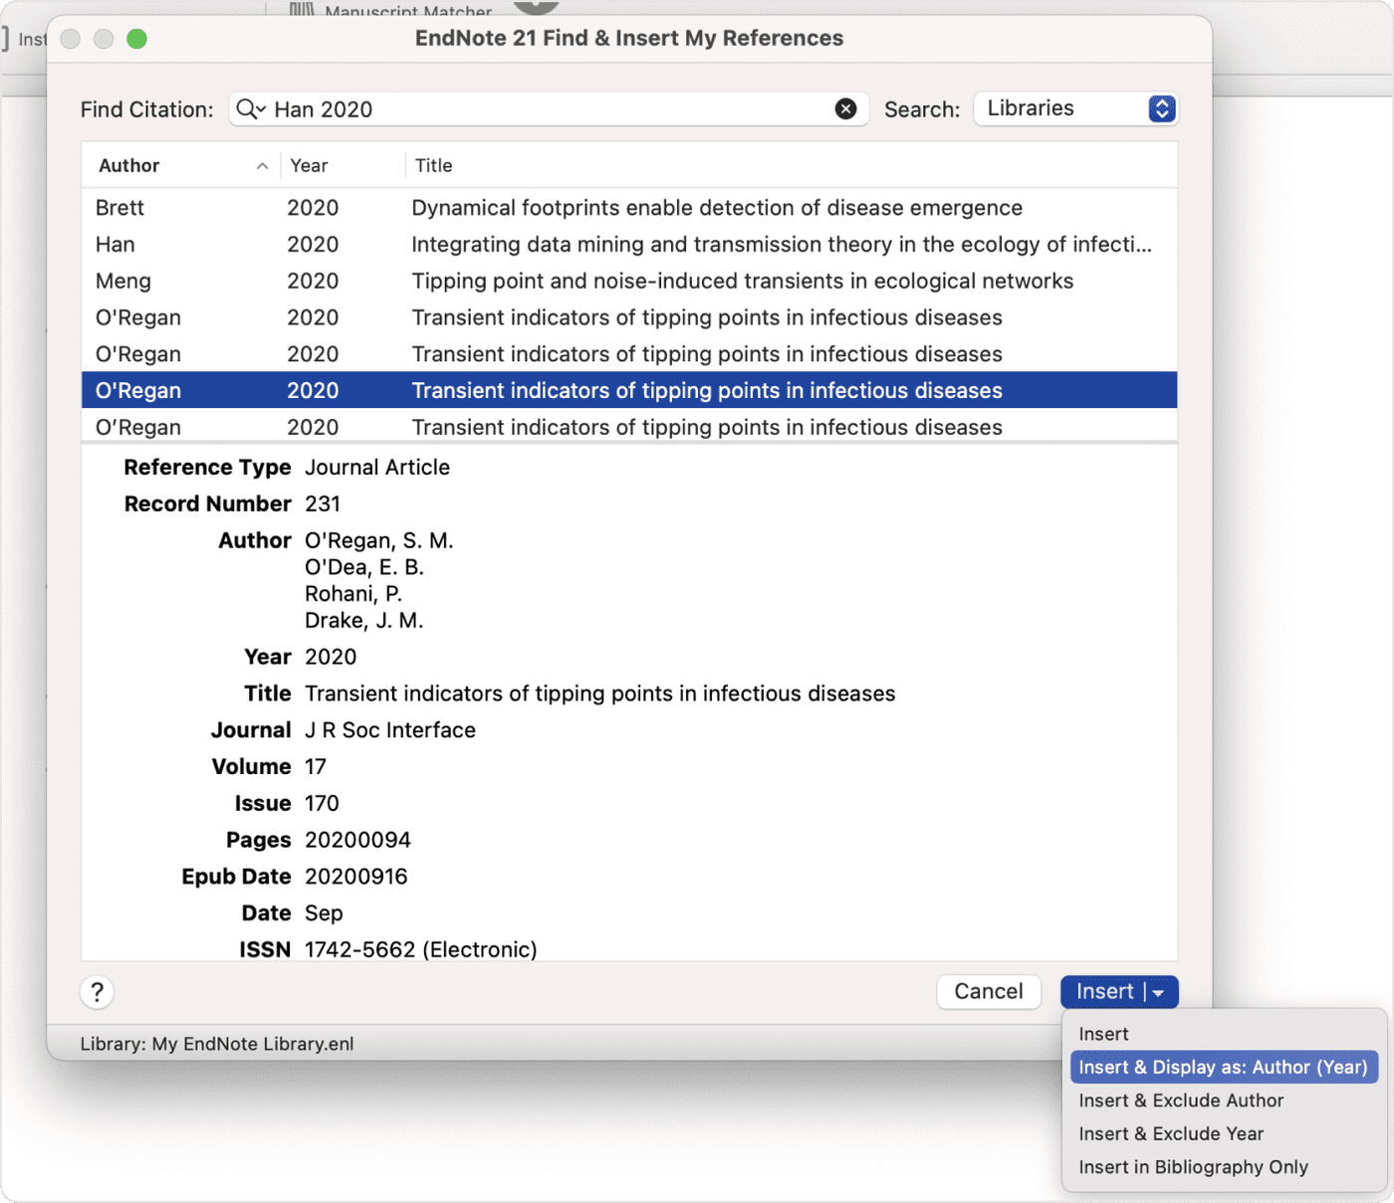Click the Insert button
This screenshot has width=1394, height=1203.
[1103, 991]
